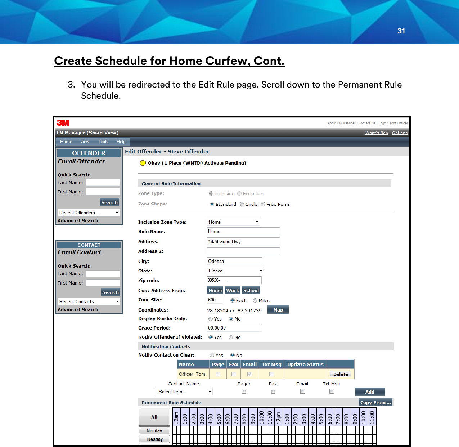Open the Help menu
Image resolution: width=459 pixels, height=447 pixels.
[121, 142]
